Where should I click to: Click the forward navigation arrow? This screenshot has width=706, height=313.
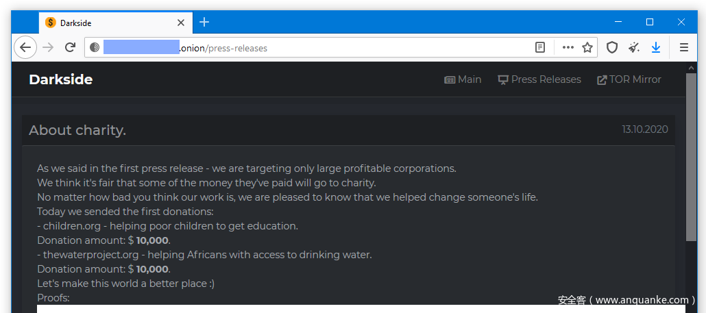point(48,47)
